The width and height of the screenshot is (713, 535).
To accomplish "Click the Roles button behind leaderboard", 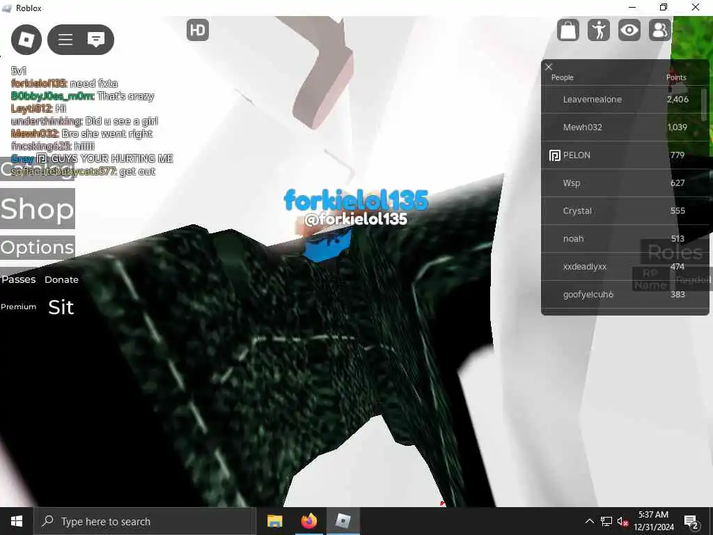I will tap(675, 252).
